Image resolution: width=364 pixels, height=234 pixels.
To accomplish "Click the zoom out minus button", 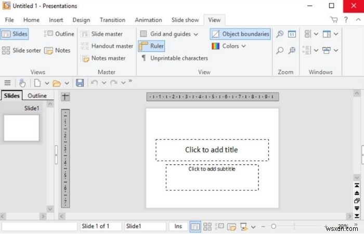I will pyautogui.click(x=263, y=226).
